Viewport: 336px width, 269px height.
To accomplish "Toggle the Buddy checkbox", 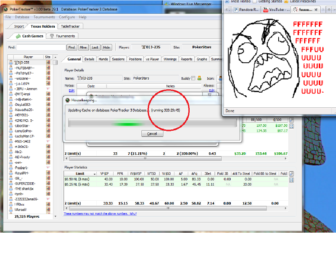I will 193,78.
